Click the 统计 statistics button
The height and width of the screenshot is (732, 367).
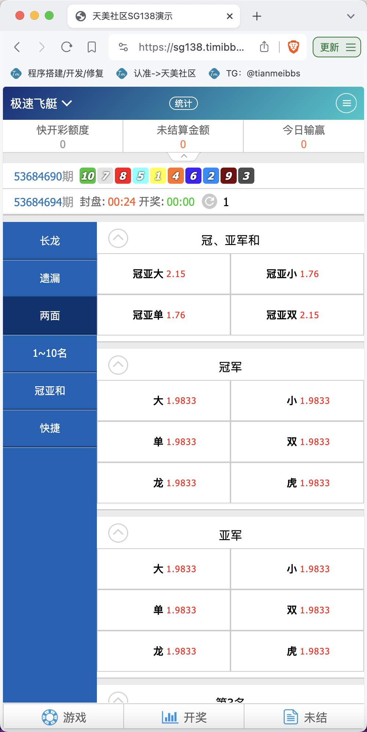coord(183,104)
